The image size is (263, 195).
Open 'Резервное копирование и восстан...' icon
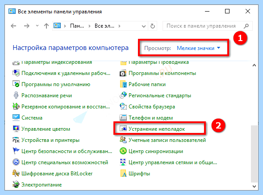16,107
